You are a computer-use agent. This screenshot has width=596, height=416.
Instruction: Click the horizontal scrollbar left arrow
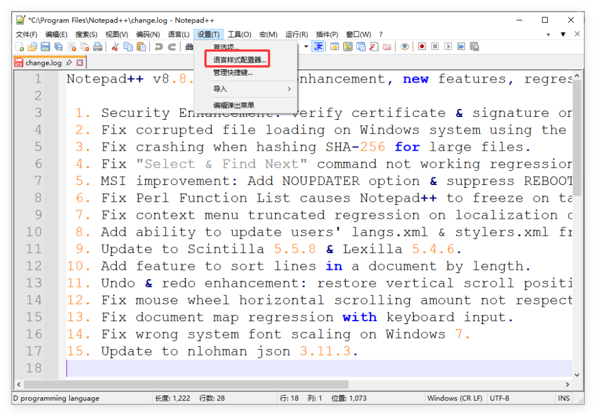(19, 385)
